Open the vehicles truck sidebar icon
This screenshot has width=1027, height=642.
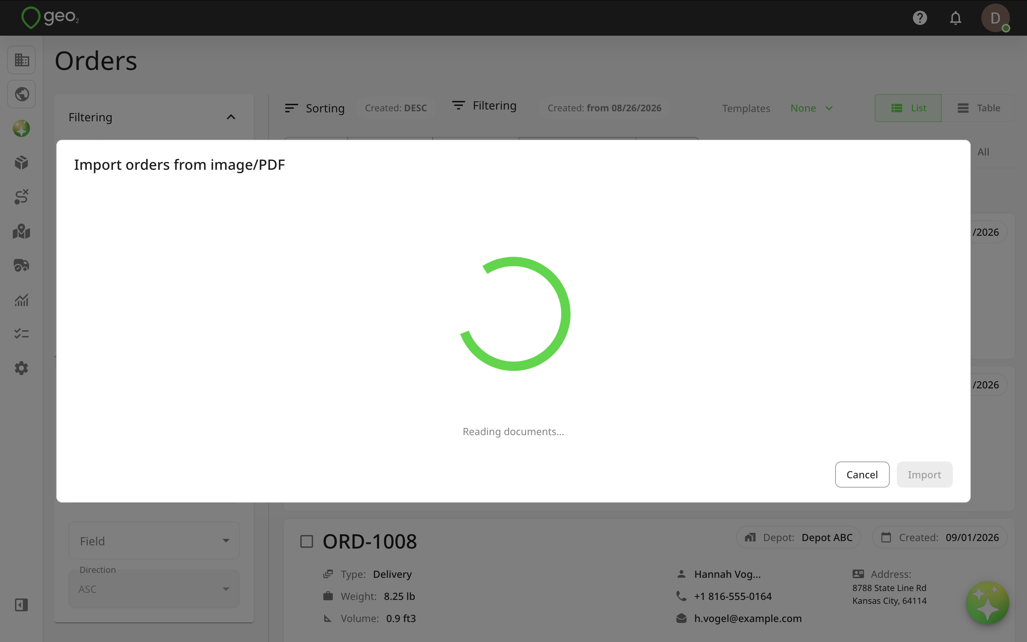pos(22,265)
